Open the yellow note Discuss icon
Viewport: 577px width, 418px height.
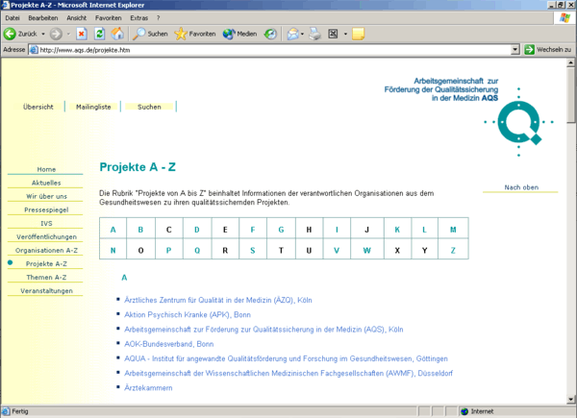click(358, 34)
